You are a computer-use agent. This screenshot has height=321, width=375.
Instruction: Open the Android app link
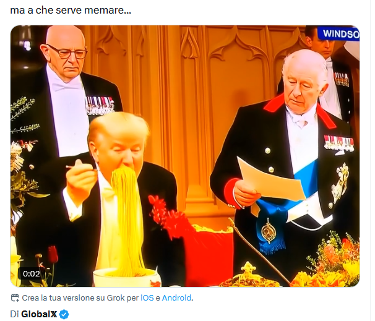coord(176,298)
